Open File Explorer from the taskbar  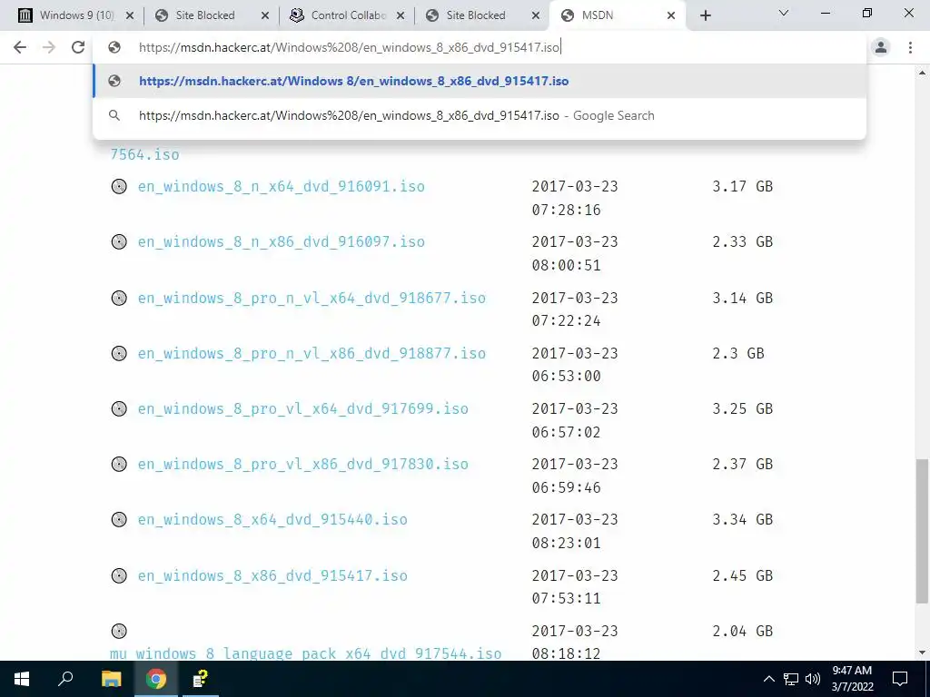(111, 679)
